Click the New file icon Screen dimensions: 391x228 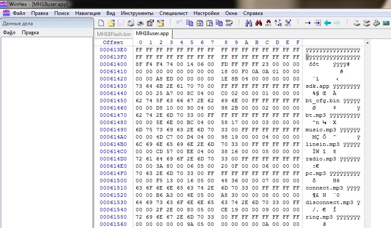[101, 23]
